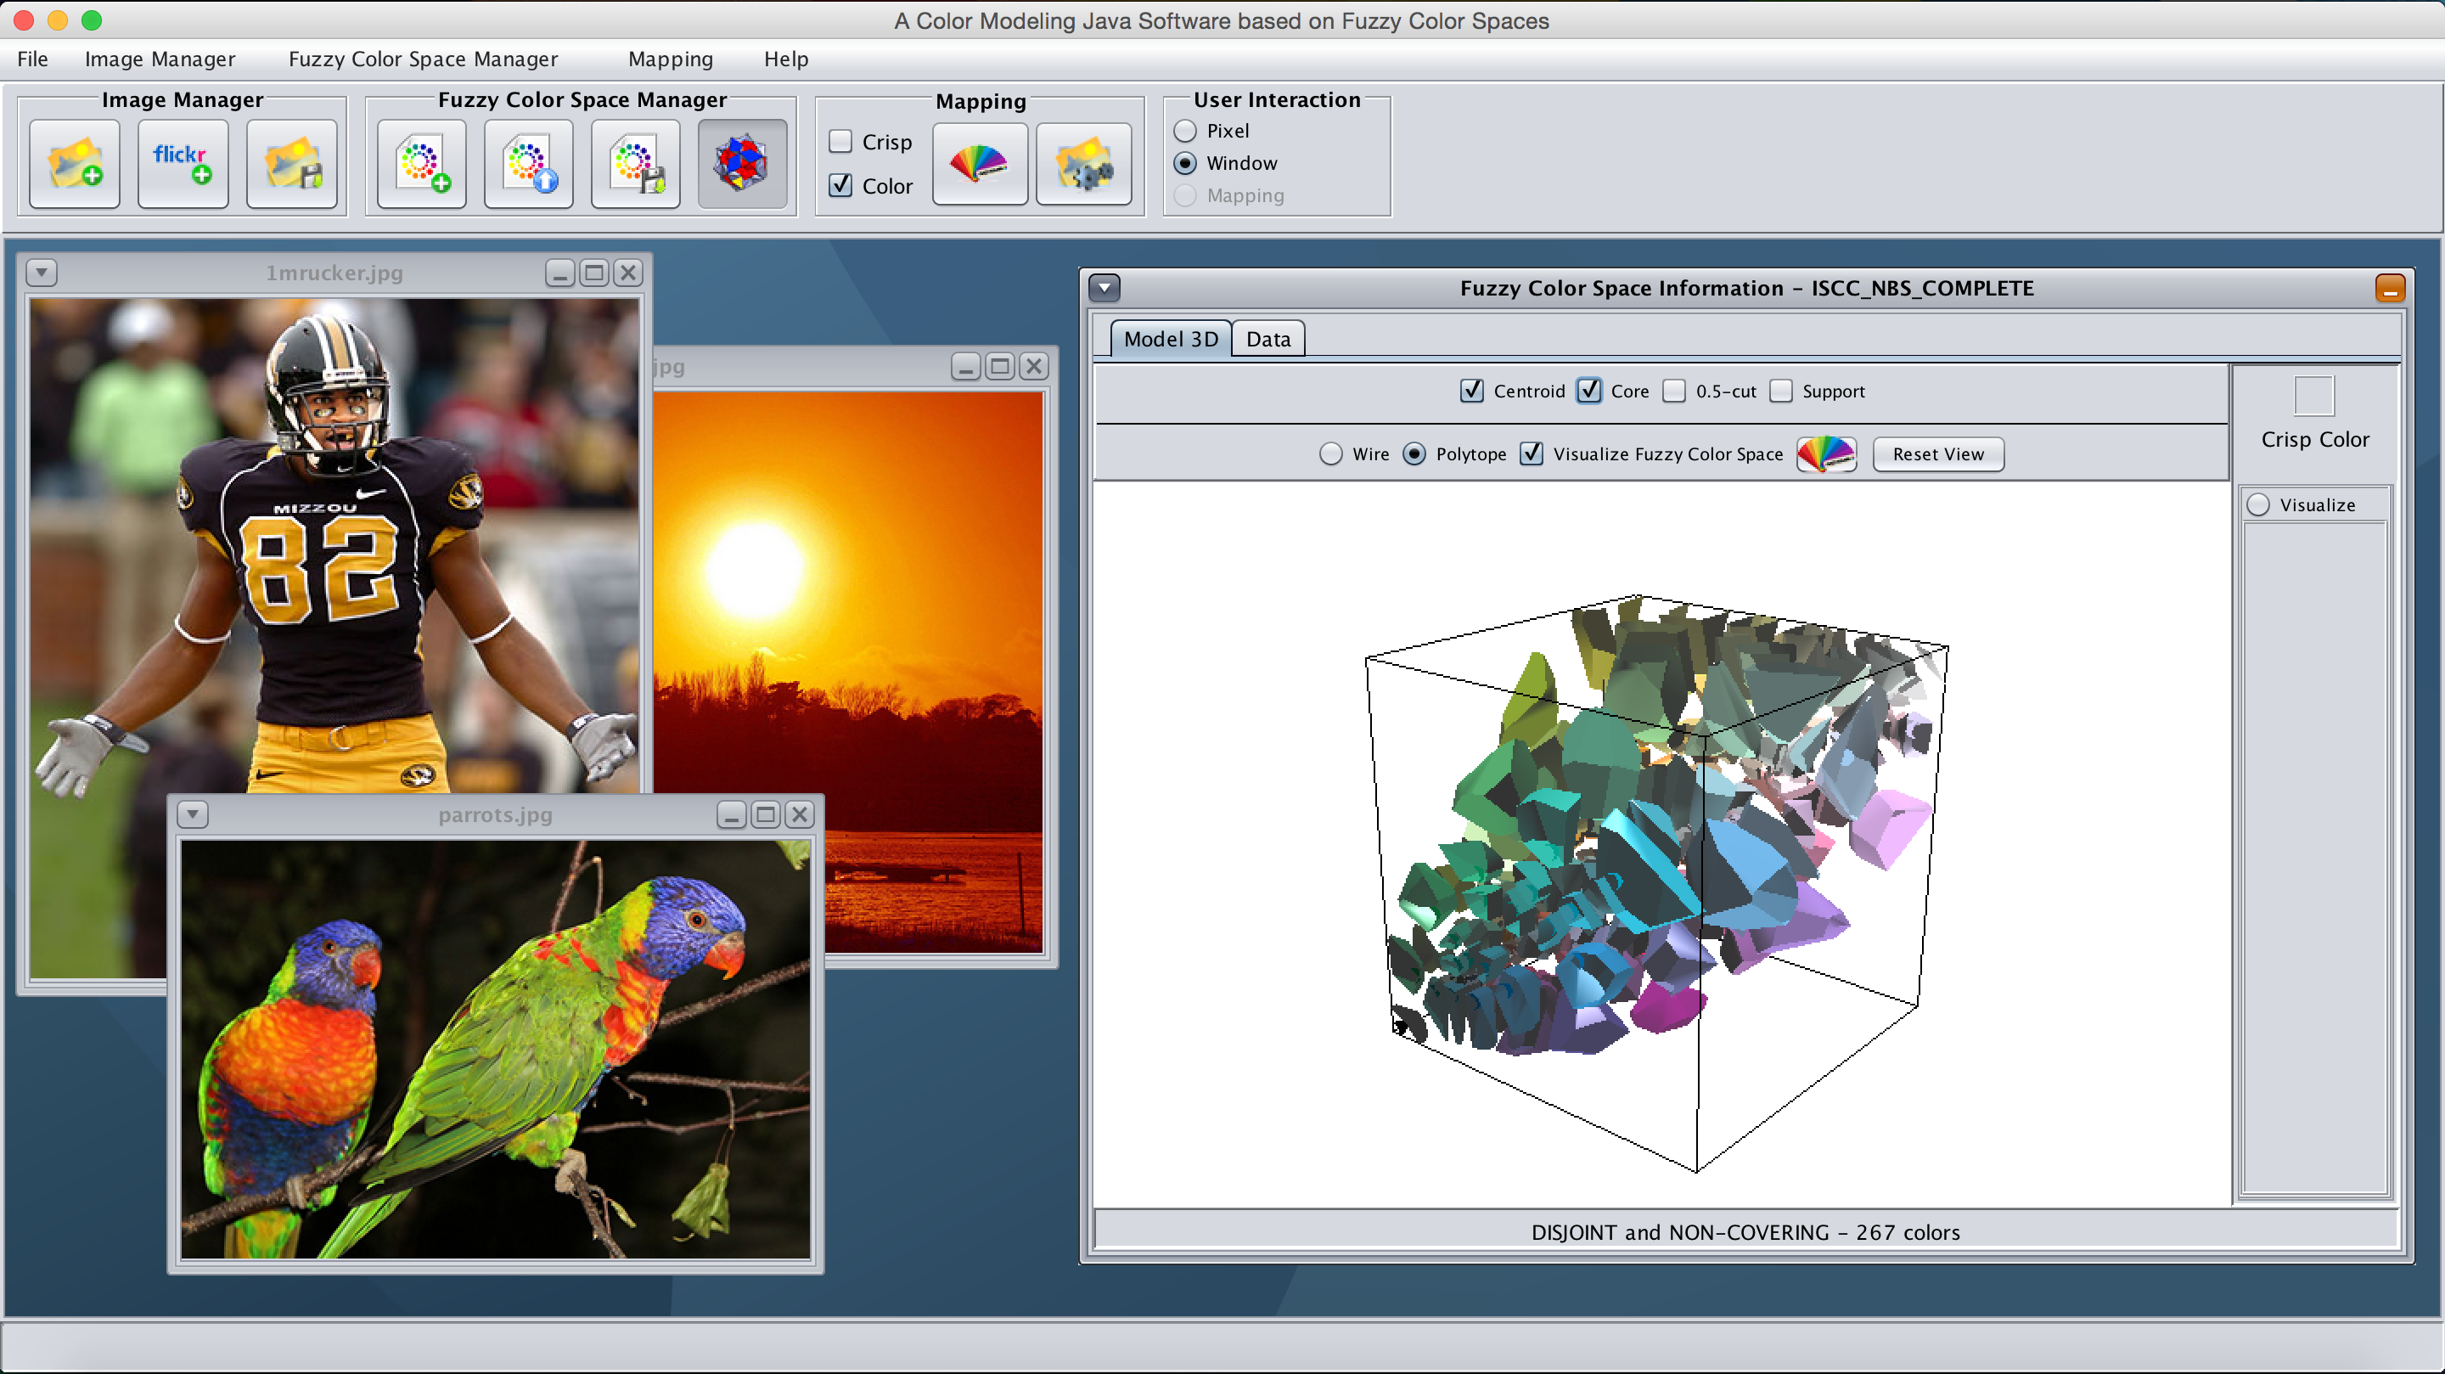
Task: Click the red macOS close button
Action: tap(24, 20)
